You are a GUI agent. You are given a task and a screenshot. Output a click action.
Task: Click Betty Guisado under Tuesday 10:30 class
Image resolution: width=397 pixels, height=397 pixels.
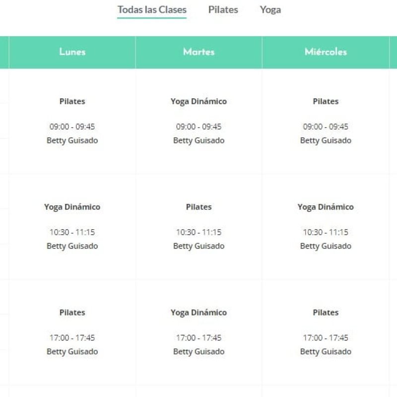[198, 246]
